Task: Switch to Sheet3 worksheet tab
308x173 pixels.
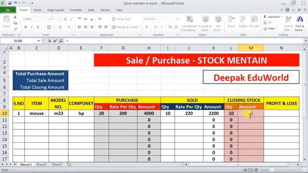Action: click(57, 164)
